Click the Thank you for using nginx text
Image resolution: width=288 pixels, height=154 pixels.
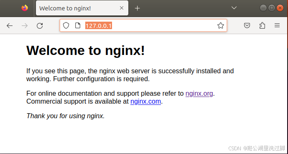tap(66, 116)
